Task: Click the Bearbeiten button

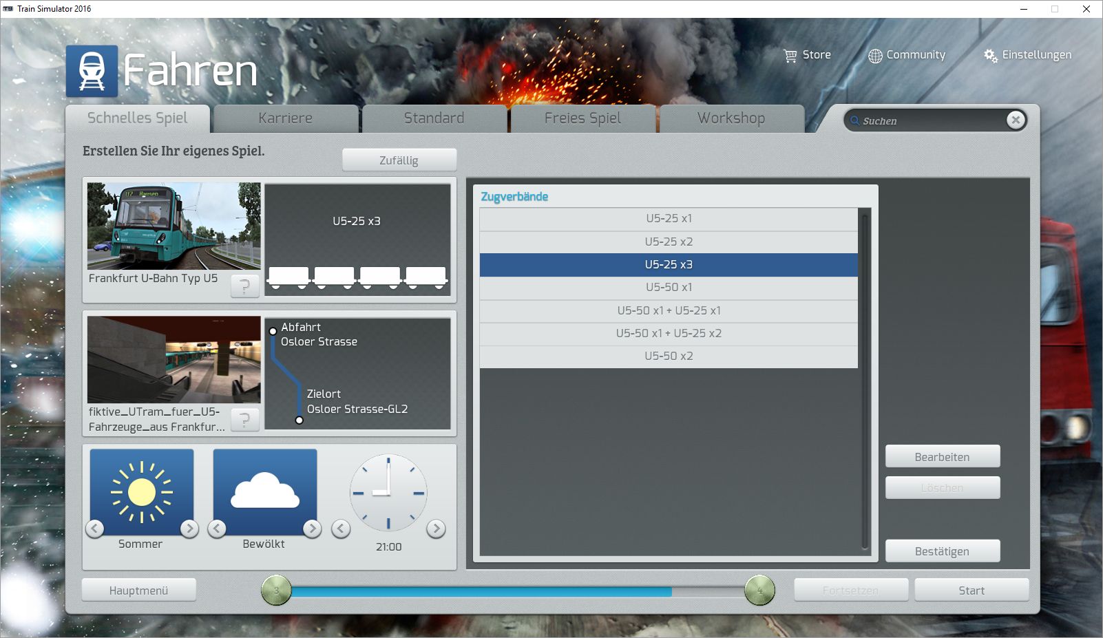Action: click(x=943, y=457)
